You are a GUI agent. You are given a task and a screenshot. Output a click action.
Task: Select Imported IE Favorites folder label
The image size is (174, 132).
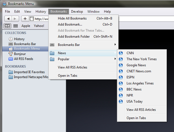[x=29, y=72]
